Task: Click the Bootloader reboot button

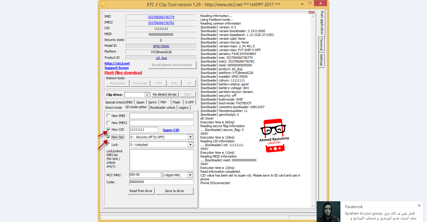Action: click(x=117, y=83)
